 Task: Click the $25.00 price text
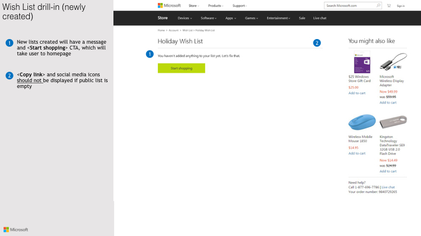[353, 87]
